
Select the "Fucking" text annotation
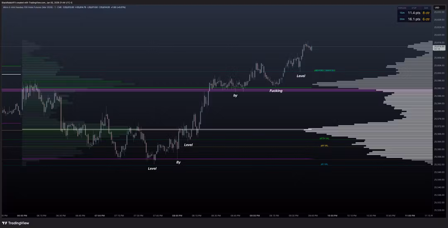276,91
